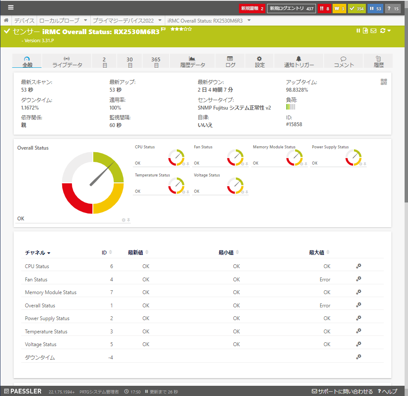Set the sensor priority stars

(181, 29)
